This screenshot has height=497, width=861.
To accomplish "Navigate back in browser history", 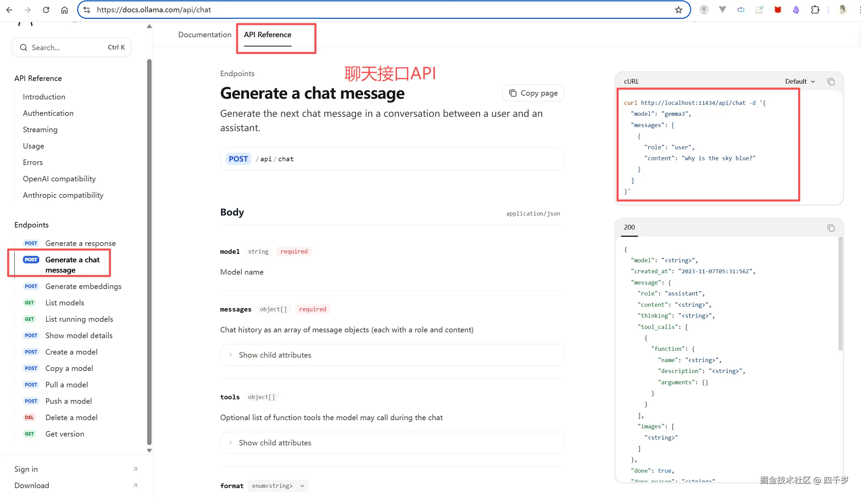I will (x=9, y=10).
